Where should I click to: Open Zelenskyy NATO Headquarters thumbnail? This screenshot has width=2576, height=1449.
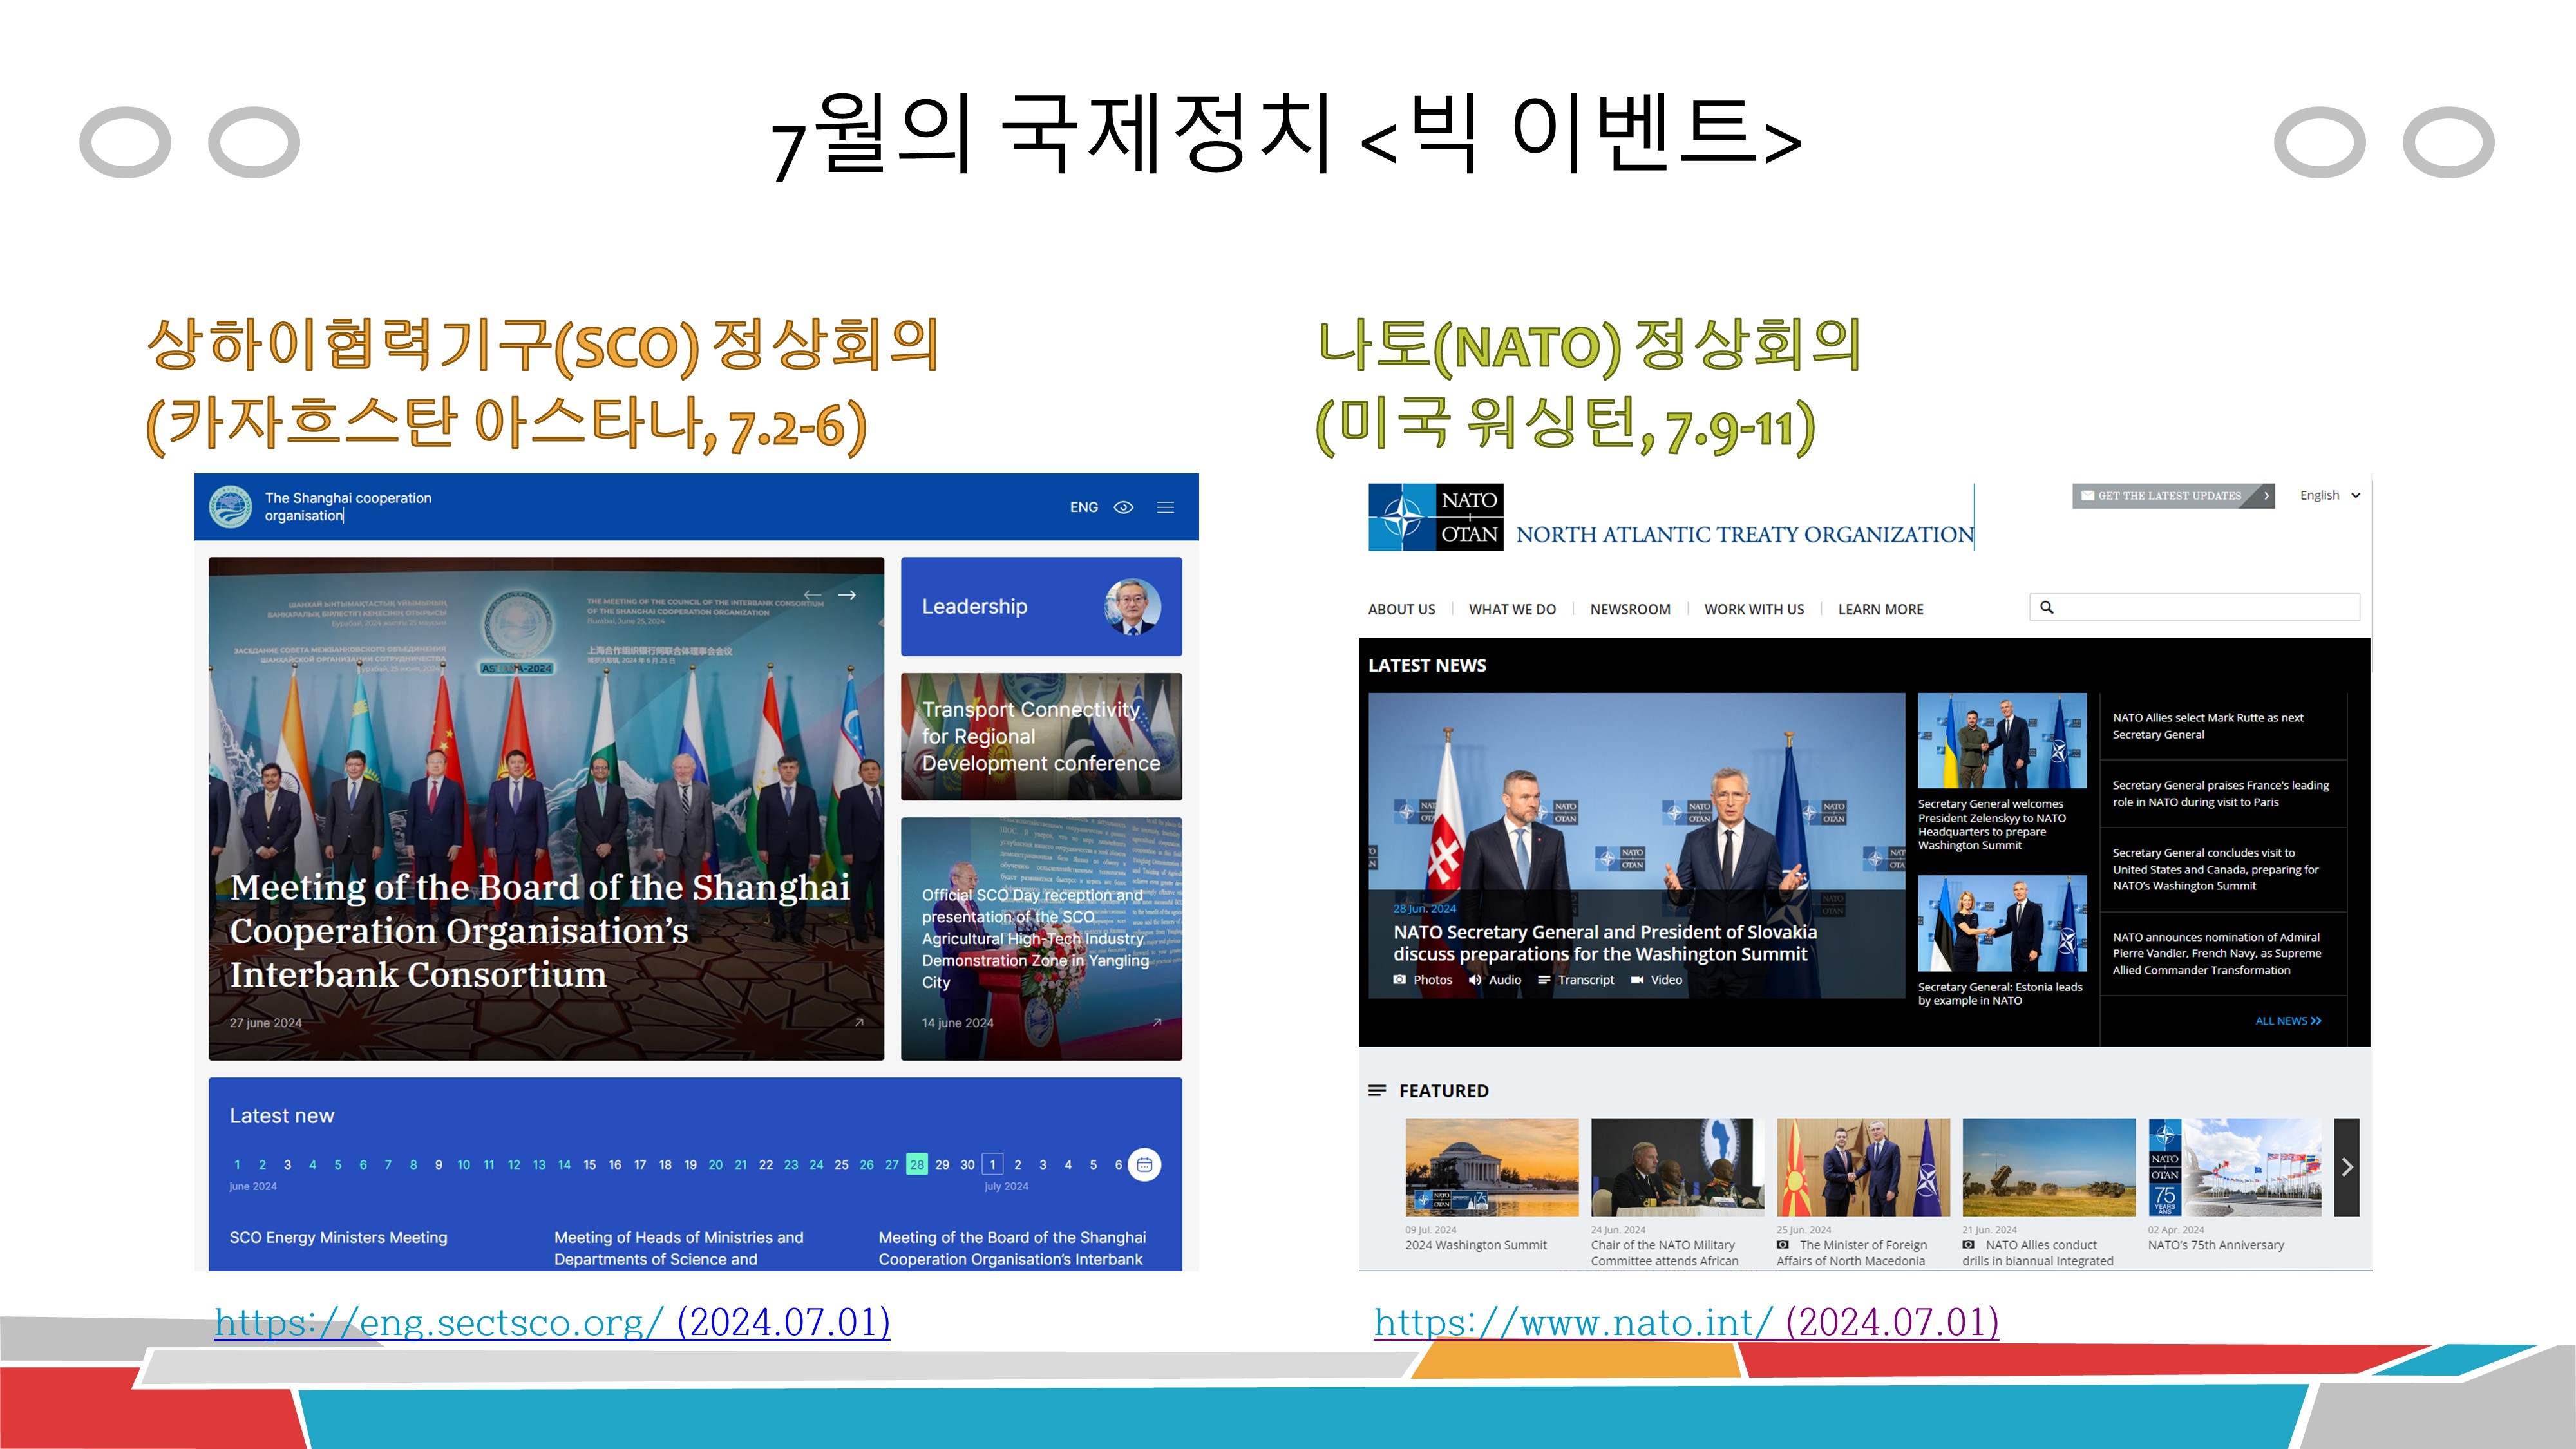click(2002, 741)
